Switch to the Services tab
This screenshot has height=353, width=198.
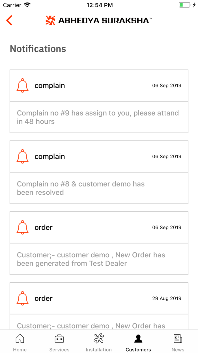pos(59,342)
